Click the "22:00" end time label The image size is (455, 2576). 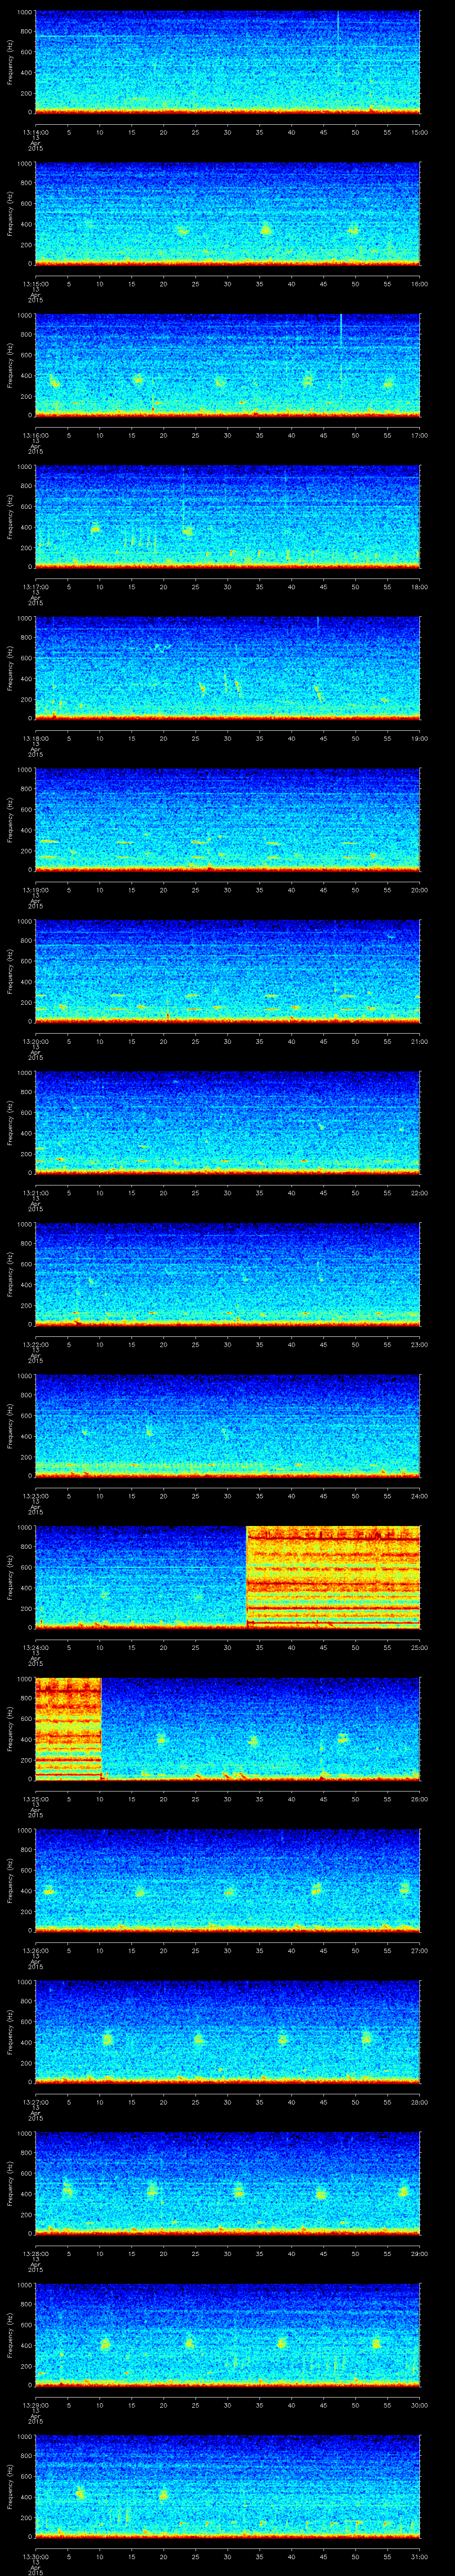click(x=419, y=1192)
